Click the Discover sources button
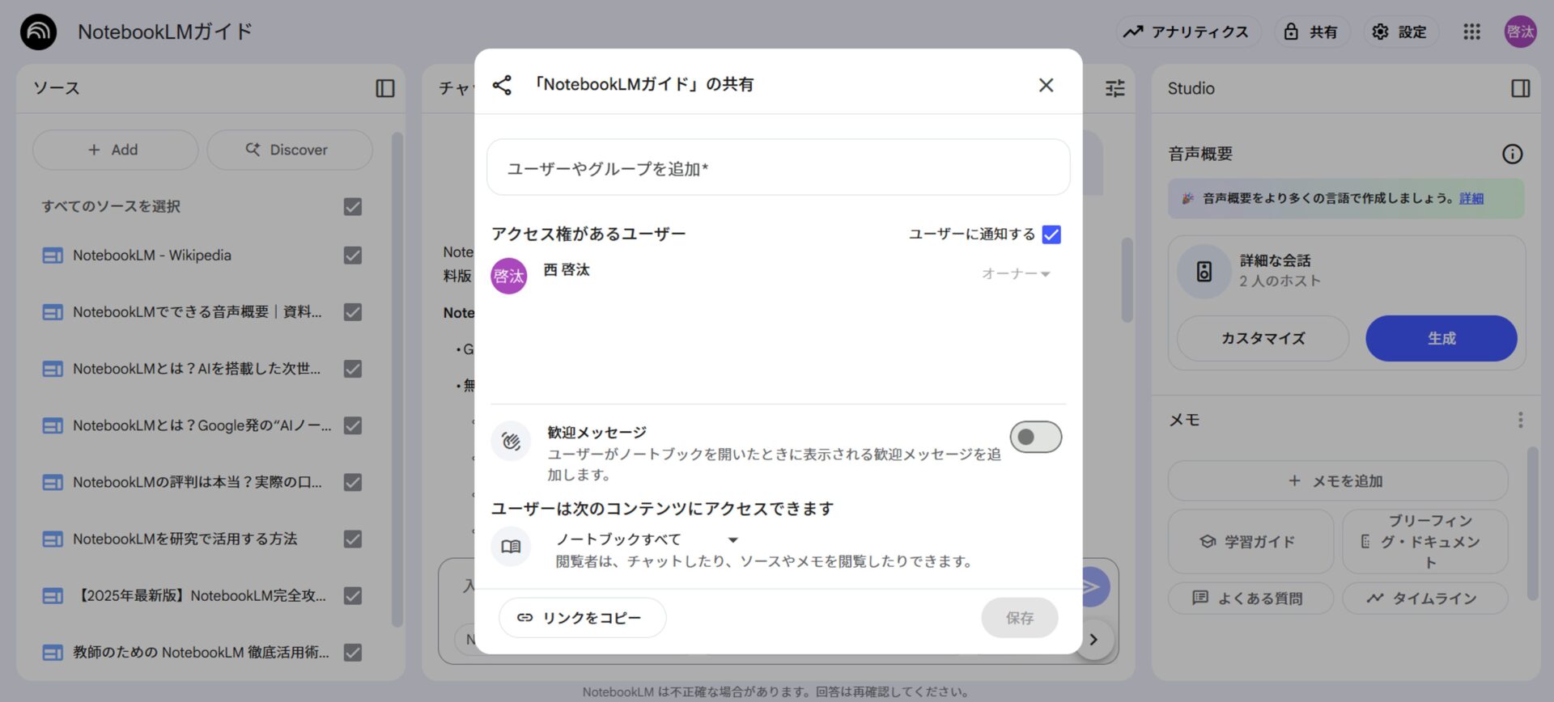The height and width of the screenshot is (702, 1554). (290, 150)
